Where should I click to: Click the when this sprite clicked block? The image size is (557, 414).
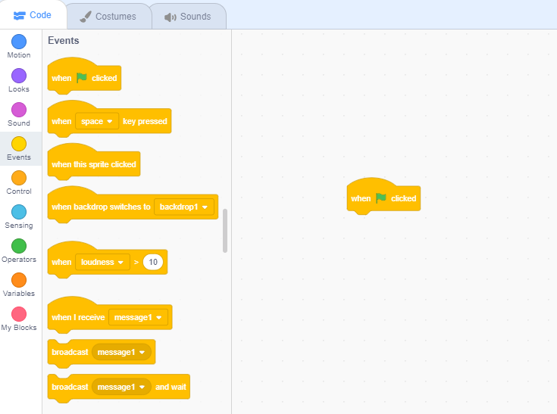93,164
